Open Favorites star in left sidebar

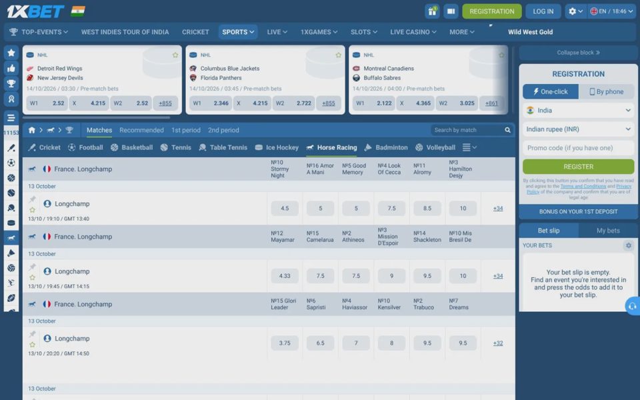(11, 53)
